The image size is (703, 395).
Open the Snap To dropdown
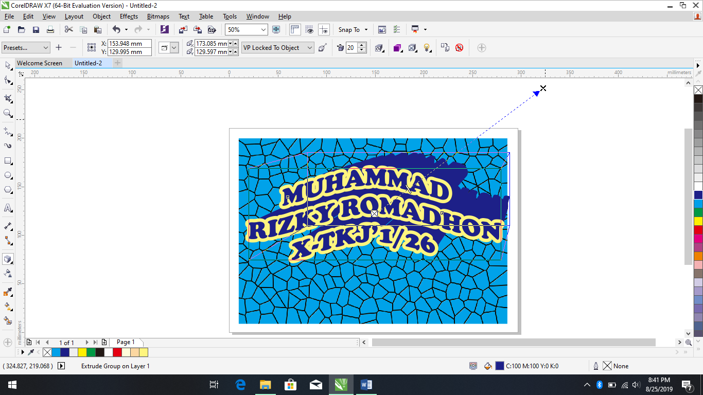352,29
